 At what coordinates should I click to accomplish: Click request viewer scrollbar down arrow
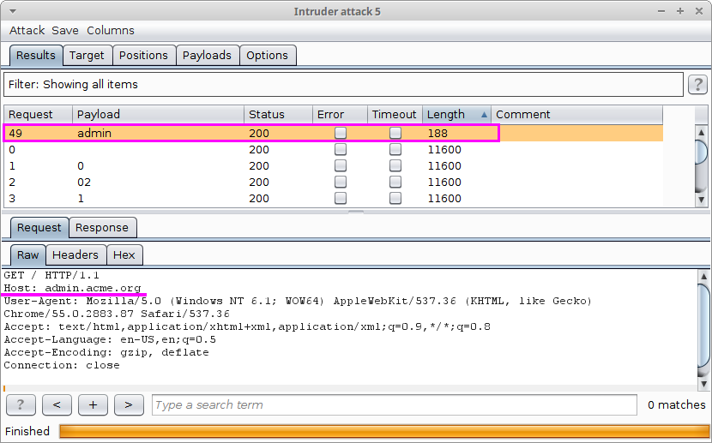[703, 385]
